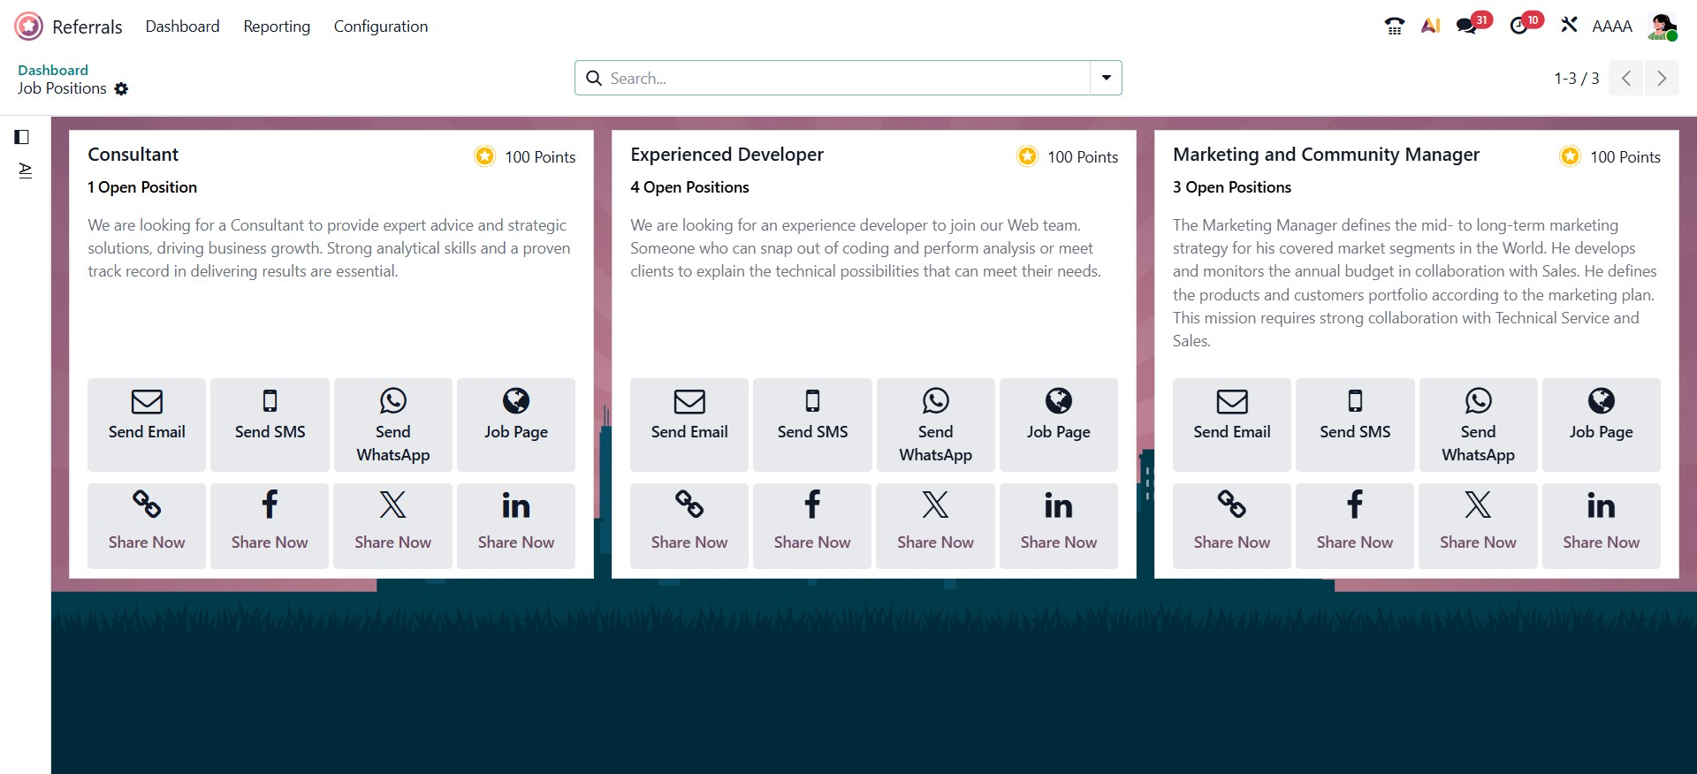Send SMS for Consultant position
This screenshot has width=1697, height=774.
coord(270,424)
